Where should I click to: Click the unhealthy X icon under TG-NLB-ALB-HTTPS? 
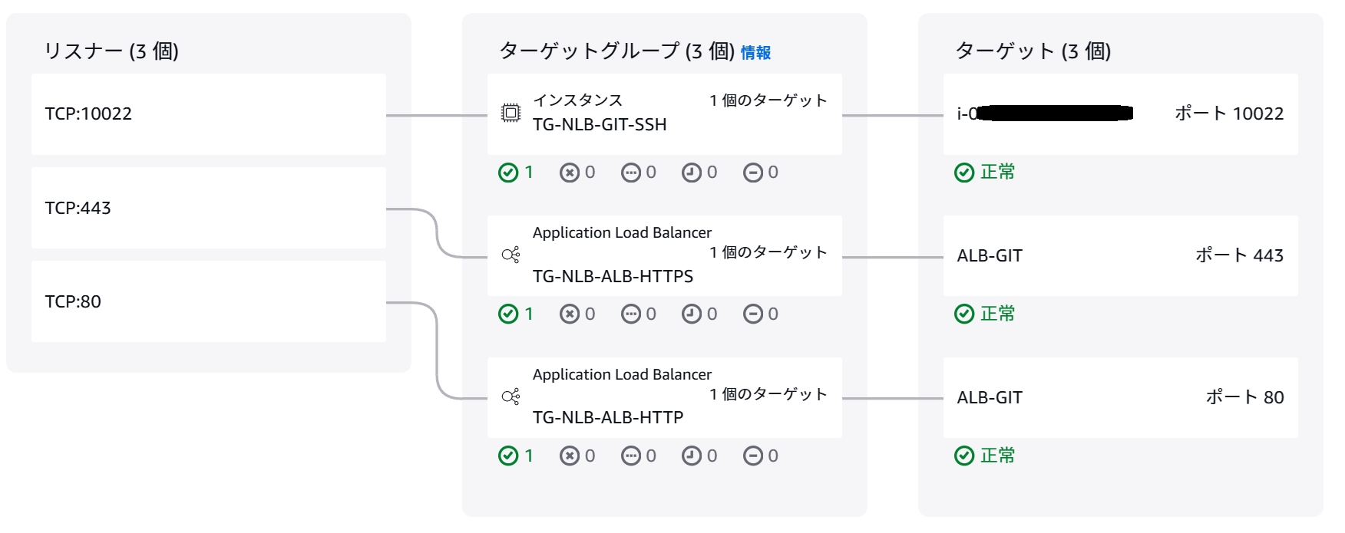569,314
